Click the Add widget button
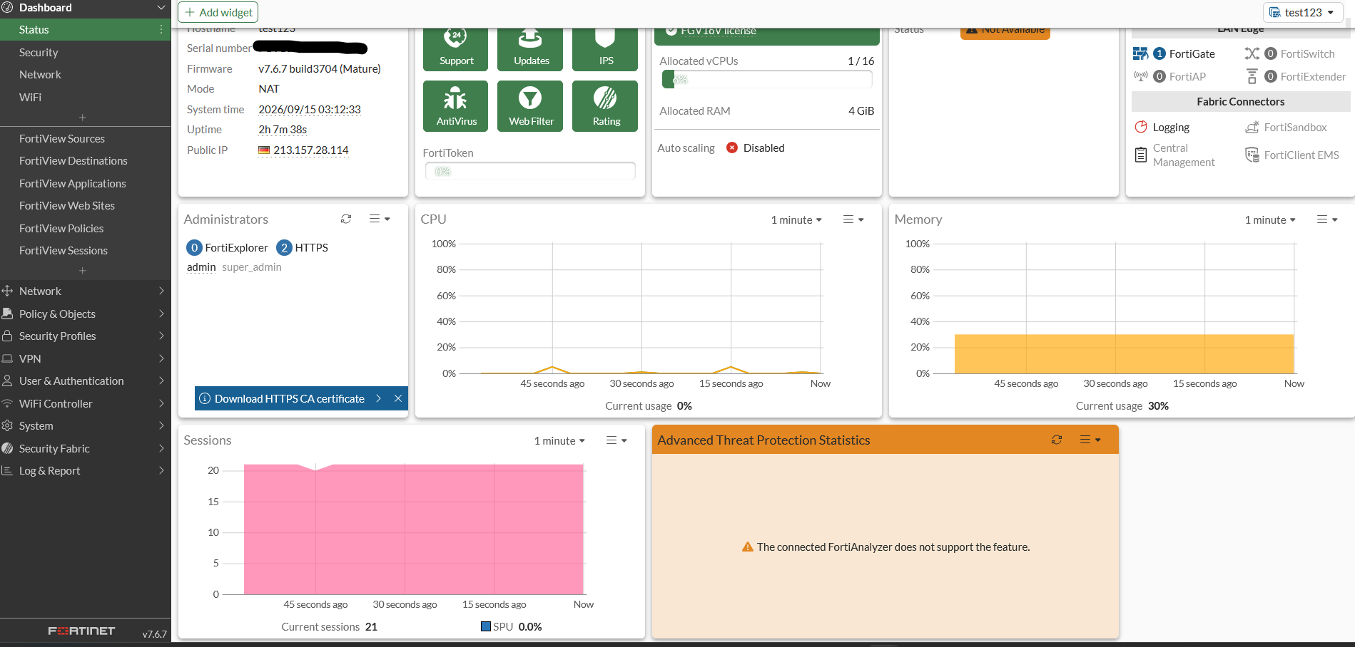Viewport: 1355px width, 647px height. tap(218, 12)
